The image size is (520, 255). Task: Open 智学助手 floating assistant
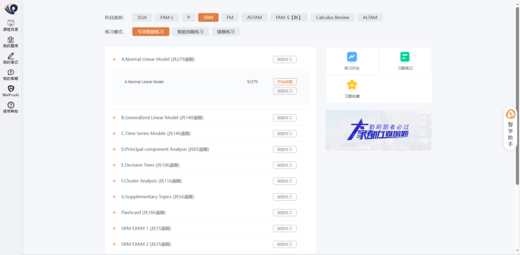pyautogui.click(x=510, y=128)
